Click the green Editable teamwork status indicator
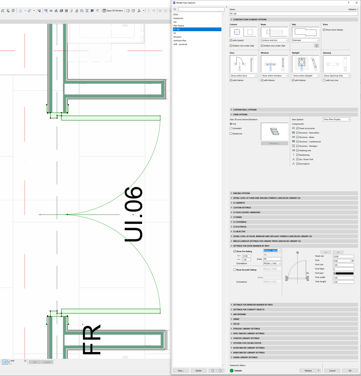This screenshot has height=376, width=361. point(231,370)
